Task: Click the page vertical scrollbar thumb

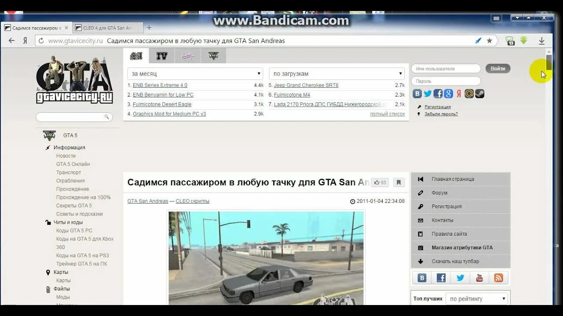Action: (x=549, y=62)
